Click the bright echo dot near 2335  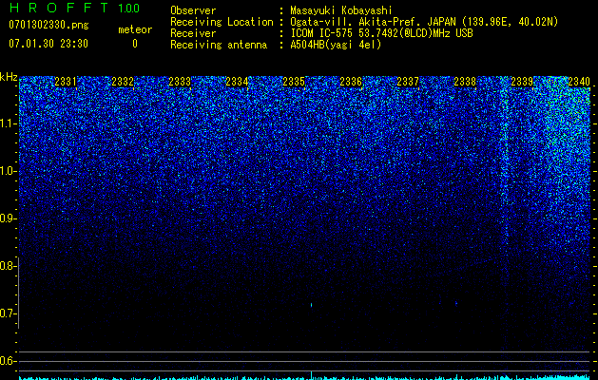[x=312, y=305]
